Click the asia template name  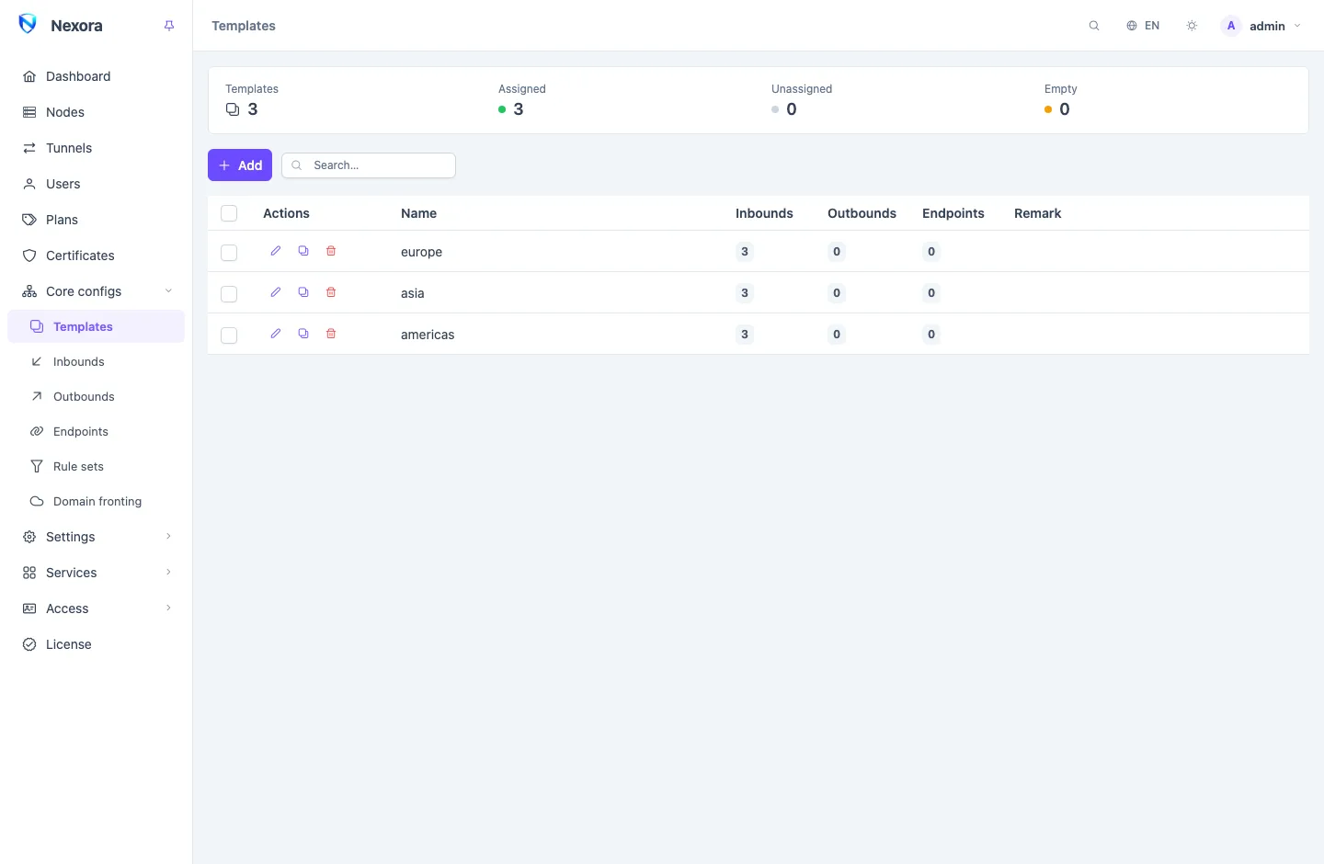pos(412,293)
